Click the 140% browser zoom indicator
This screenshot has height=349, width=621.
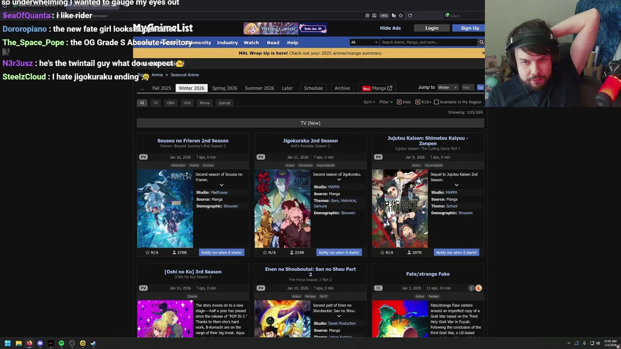[x=384, y=16]
